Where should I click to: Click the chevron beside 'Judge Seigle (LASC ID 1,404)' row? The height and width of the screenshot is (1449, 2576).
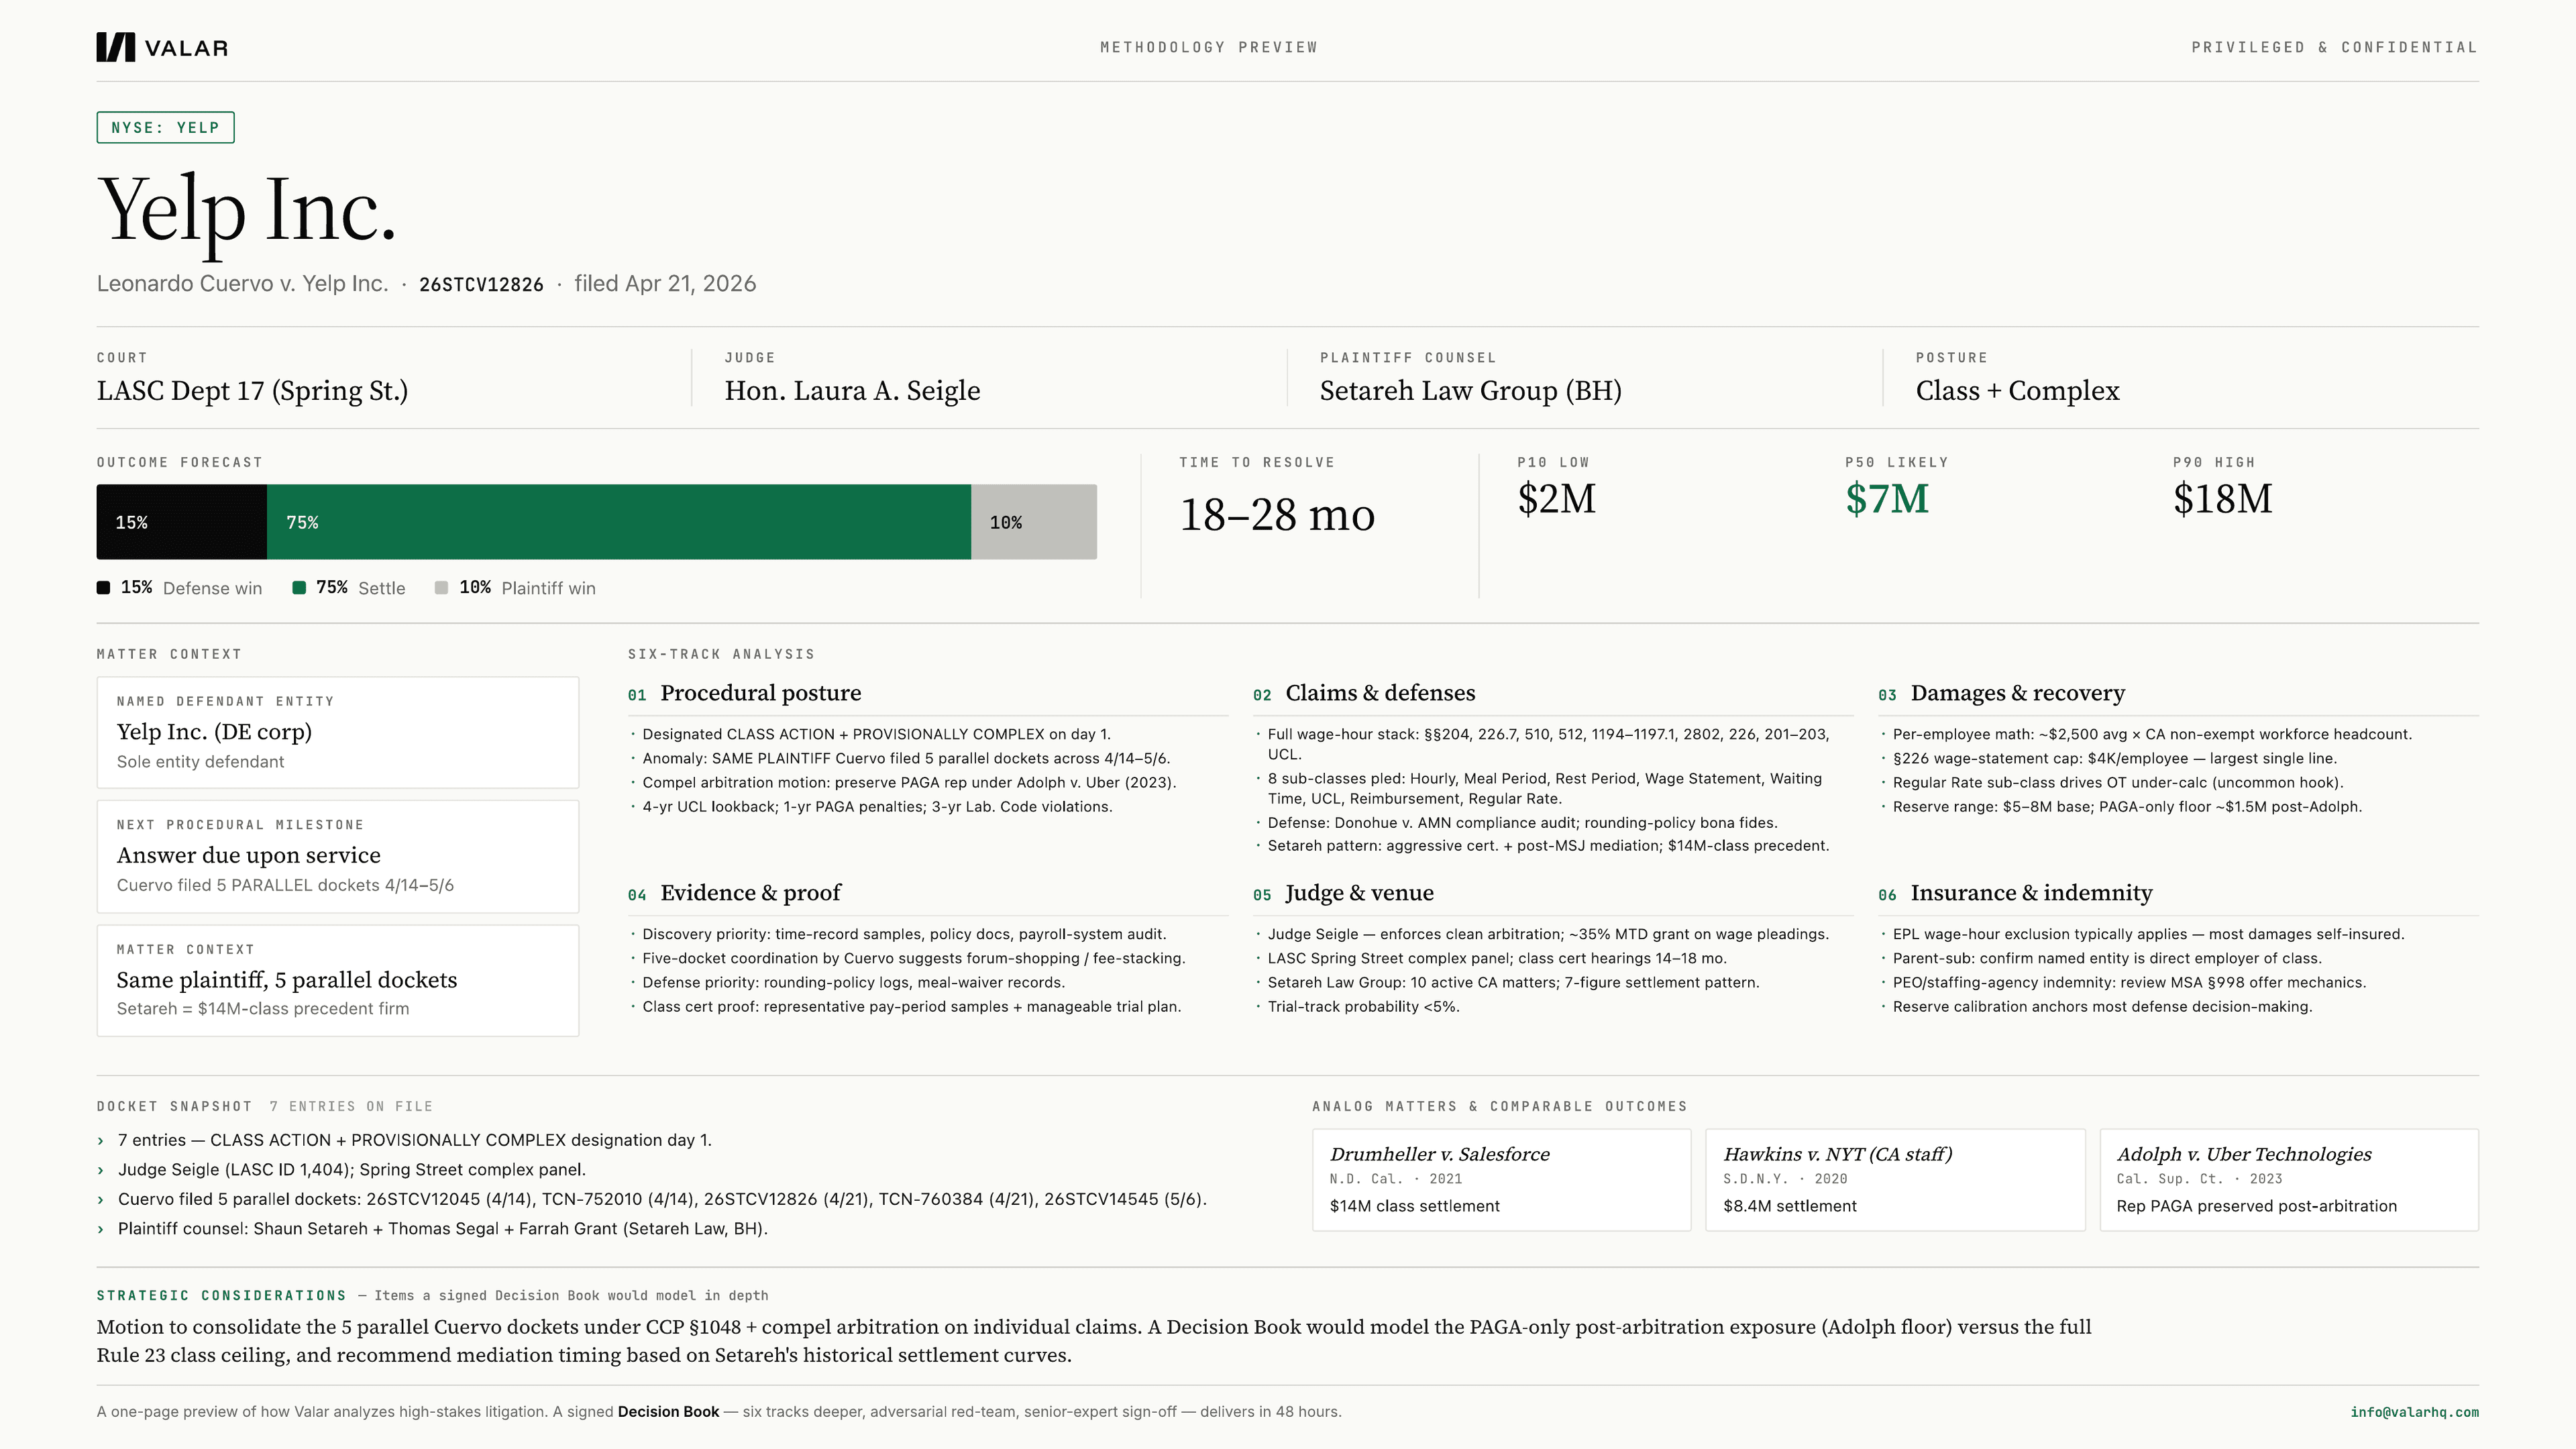coord(100,1170)
